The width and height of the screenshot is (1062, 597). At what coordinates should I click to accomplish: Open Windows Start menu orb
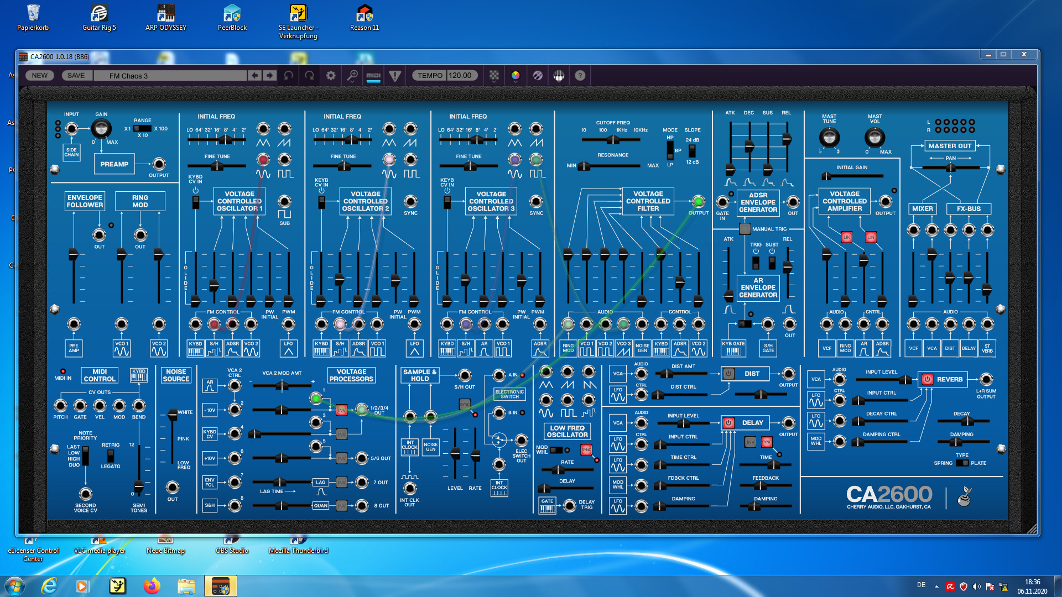pos(14,586)
